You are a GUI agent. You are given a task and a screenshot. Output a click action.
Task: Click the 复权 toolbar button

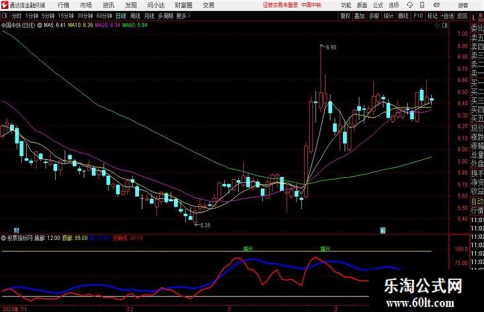pyautogui.click(x=345, y=16)
